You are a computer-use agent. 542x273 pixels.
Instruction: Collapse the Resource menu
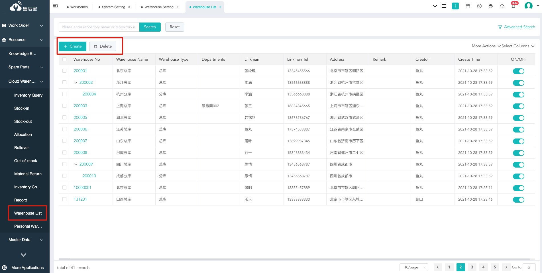(25, 40)
